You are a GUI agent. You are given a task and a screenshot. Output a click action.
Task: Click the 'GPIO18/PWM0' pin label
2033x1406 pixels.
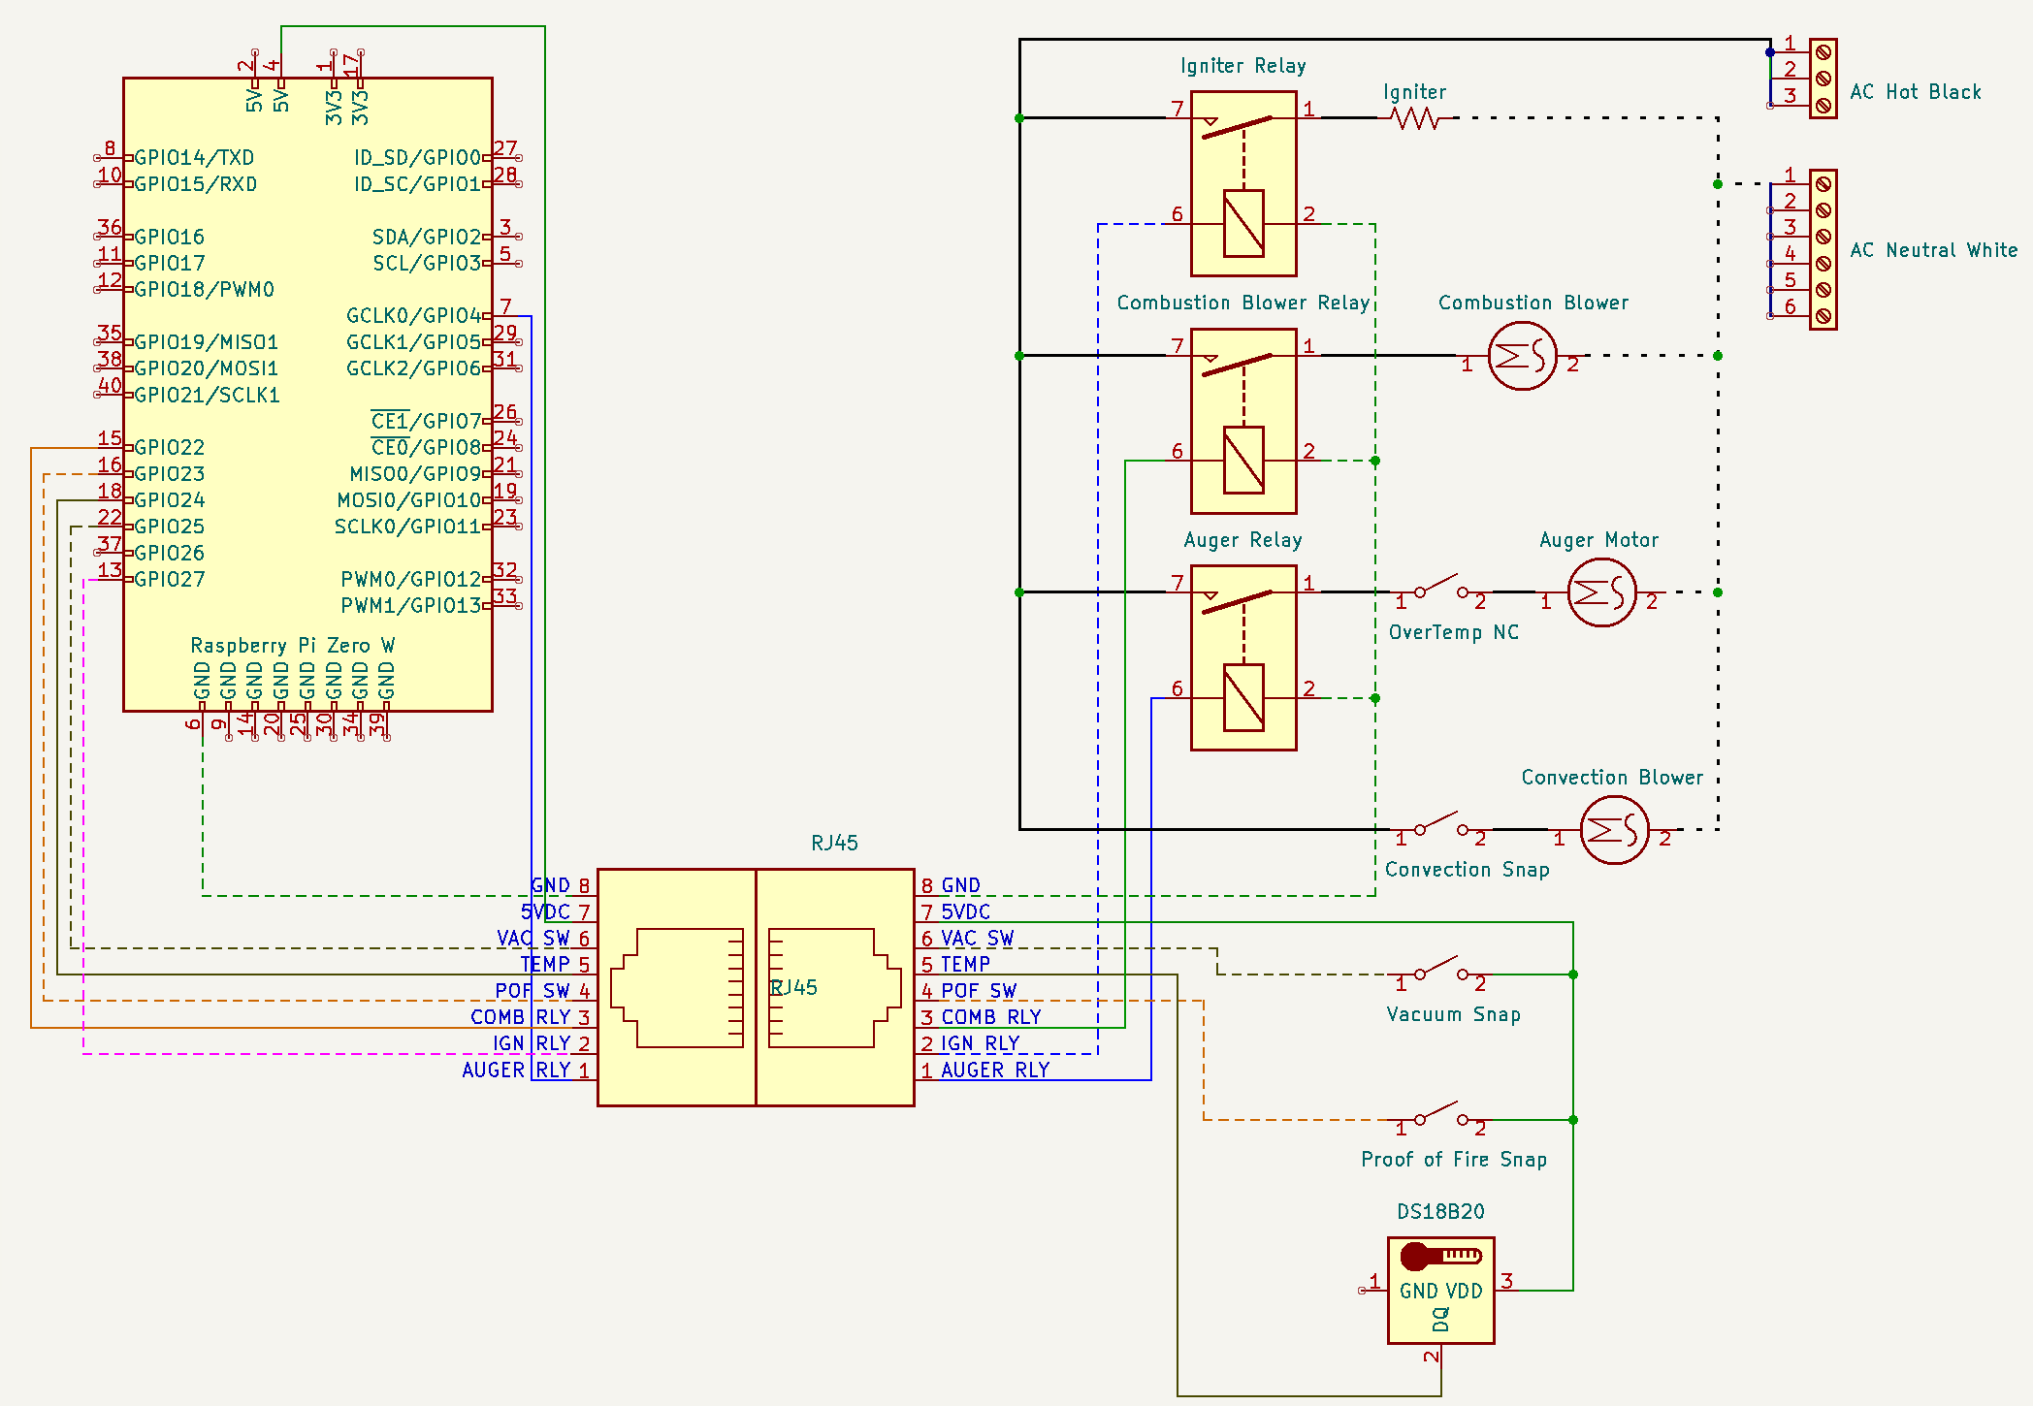click(x=205, y=290)
